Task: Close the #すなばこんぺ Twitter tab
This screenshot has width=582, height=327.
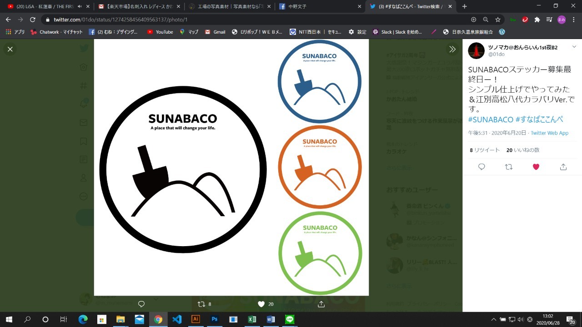Action: coord(450,6)
